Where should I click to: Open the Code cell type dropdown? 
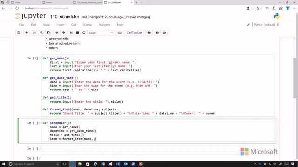point(101,33)
